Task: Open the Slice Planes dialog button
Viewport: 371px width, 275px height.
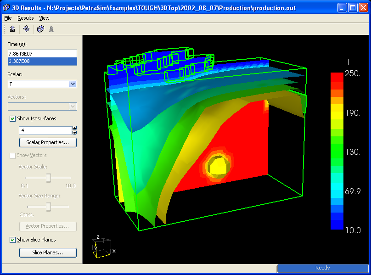Action: (x=48, y=253)
